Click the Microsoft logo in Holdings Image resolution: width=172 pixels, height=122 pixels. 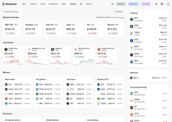pyautogui.click(x=132, y=48)
